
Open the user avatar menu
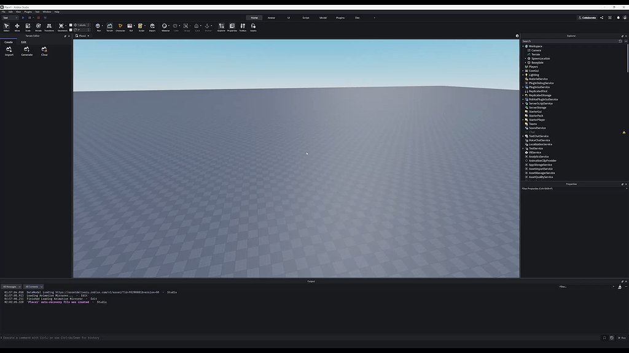625,18
